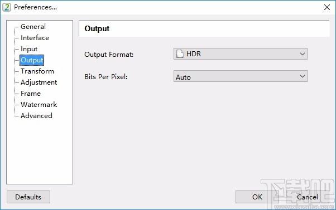
Task: Show Frame settings
Action: coord(31,94)
